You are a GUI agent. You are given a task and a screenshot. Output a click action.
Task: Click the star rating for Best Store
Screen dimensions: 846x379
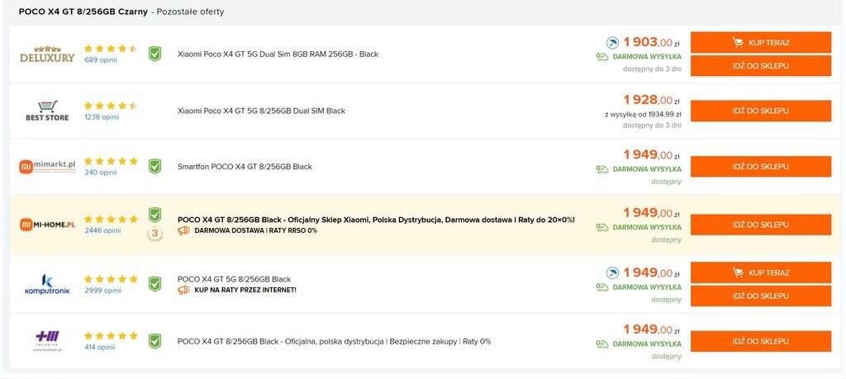tap(112, 106)
